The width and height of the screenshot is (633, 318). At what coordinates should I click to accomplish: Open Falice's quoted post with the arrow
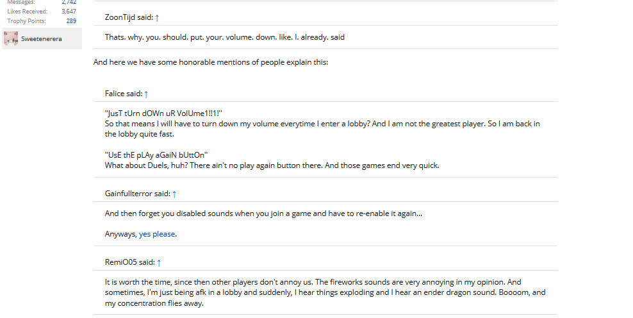coord(146,94)
